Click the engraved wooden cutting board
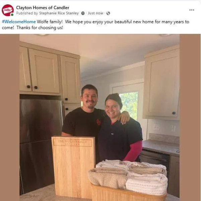Viewport: 201px width, 201px height. tap(73, 167)
